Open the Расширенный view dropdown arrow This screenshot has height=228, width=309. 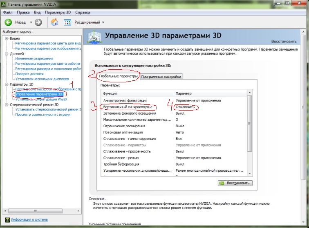tap(103, 22)
